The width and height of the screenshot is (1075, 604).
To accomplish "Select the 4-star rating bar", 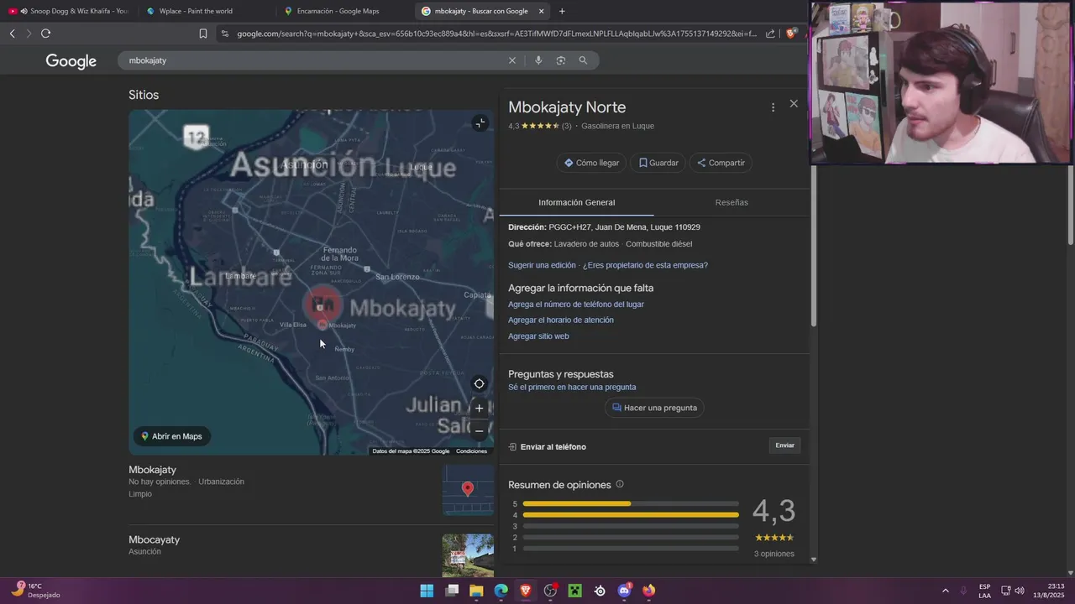I will click(x=631, y=515).
